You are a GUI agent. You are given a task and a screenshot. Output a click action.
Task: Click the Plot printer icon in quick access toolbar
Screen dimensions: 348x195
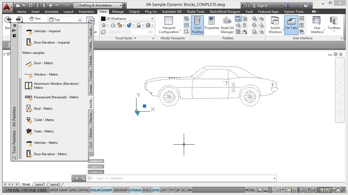tap(50, 5)
